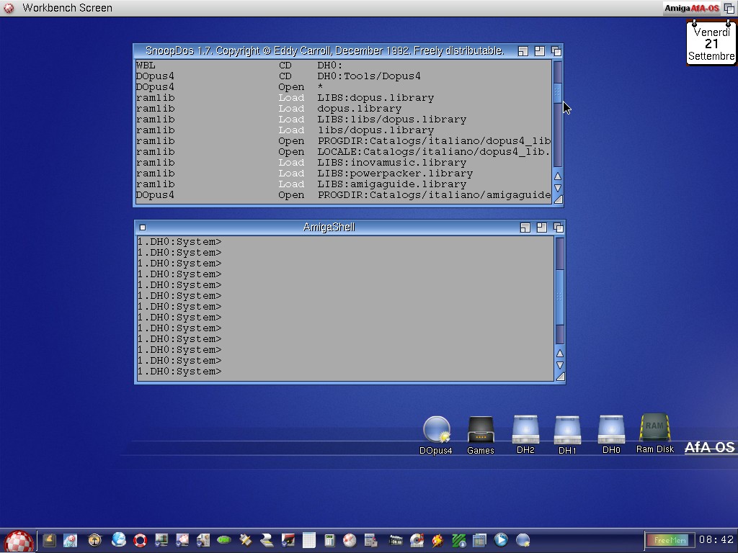Click the SnoopDos vertical scrollbar knob
738x553 pixels.
[557, 91]
